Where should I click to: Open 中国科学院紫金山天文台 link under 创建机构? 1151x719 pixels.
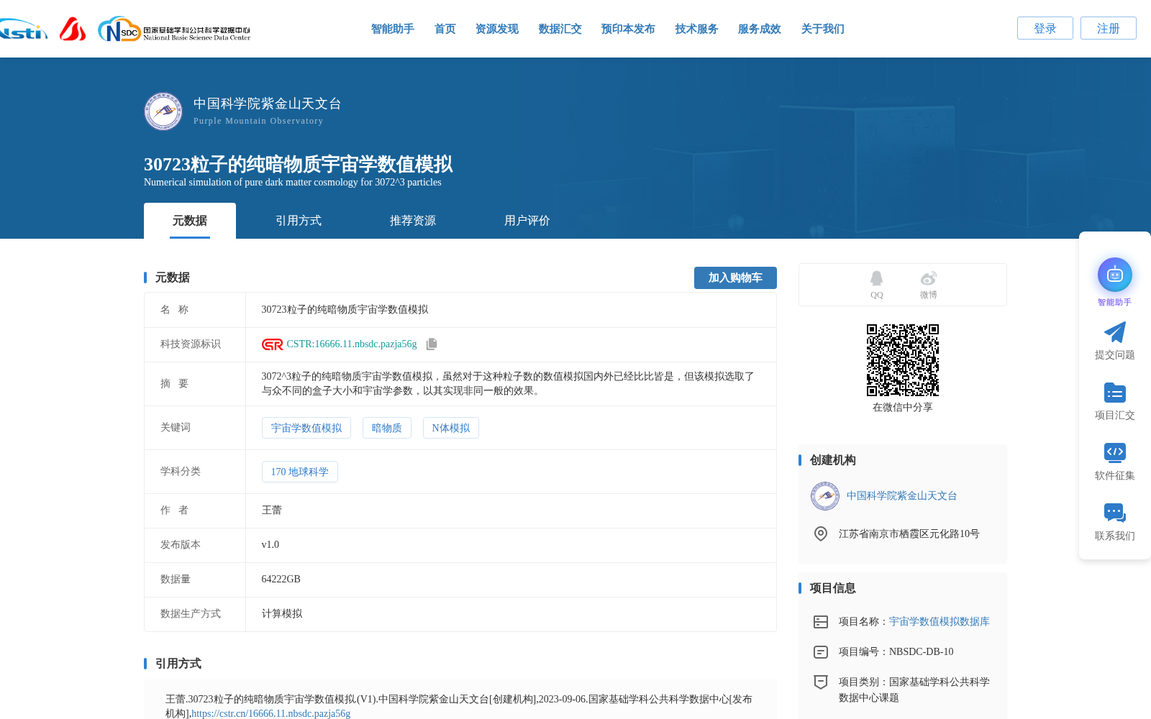point(902,496)
